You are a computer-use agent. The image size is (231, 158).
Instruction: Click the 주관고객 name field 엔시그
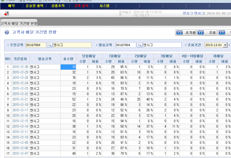(x=72, y=45)
